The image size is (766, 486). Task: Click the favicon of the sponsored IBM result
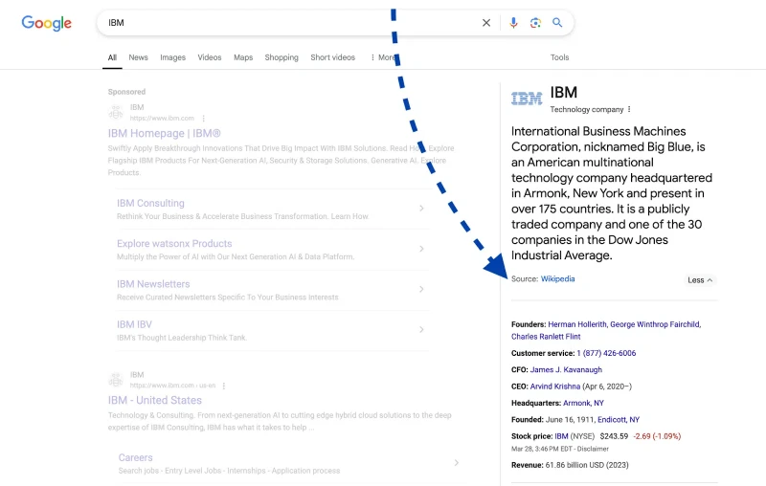point(116,113)
